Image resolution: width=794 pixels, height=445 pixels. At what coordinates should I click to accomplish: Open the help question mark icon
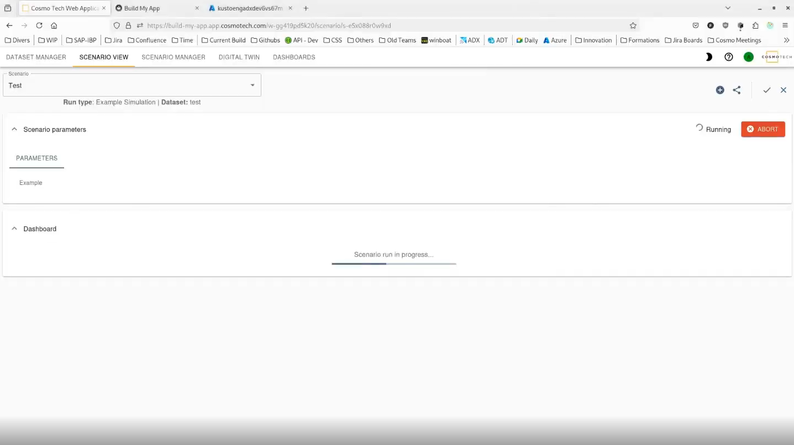(x=728, y=57)
